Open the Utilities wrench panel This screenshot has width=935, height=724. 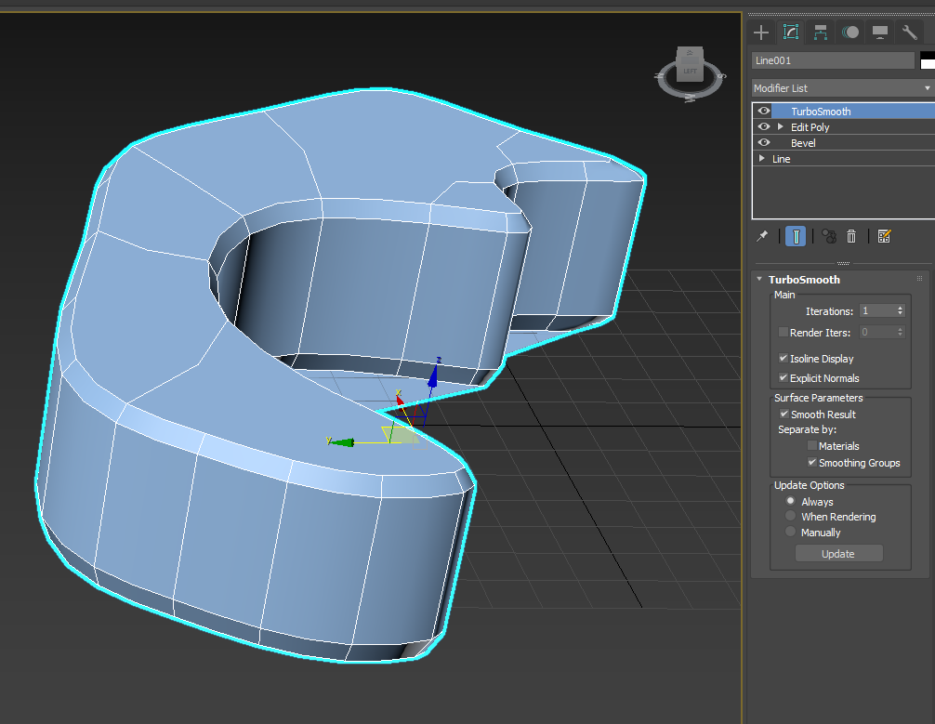(910, 33)
